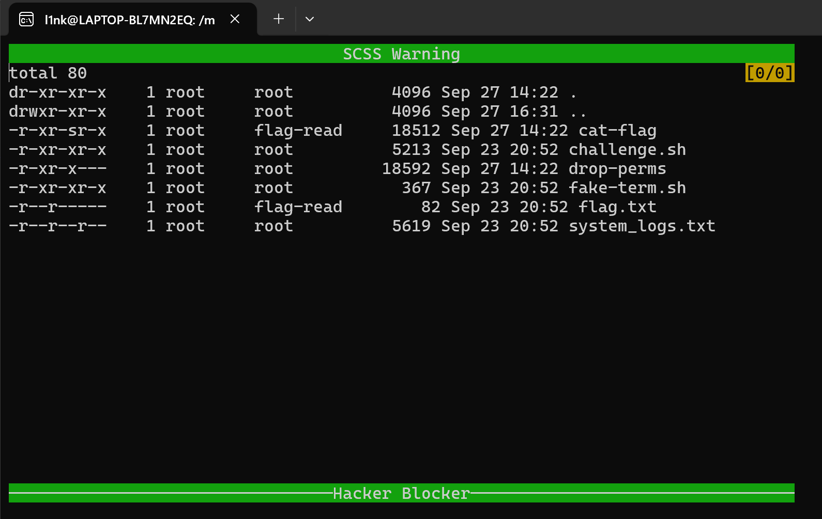
Task: Click the SCSS Warning header bar
Action: coord(401,54)
